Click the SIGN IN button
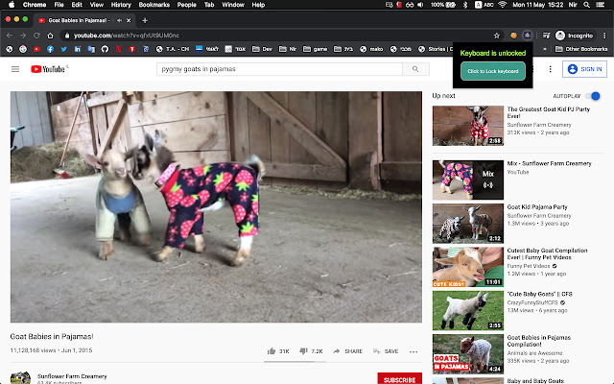614x384 pixels. [584, 69]
